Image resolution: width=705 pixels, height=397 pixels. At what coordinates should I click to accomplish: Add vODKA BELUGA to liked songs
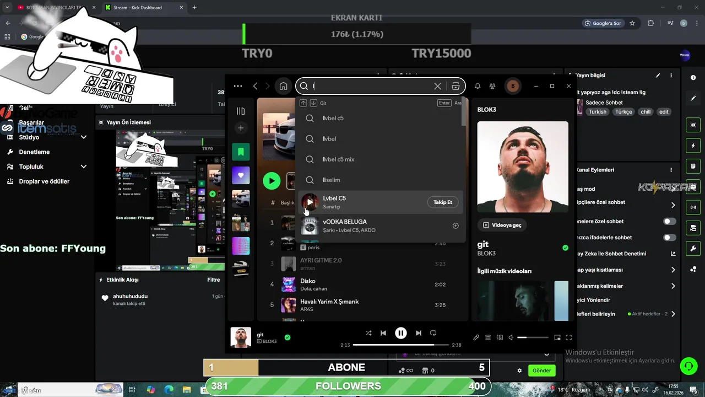pos(455,226)
